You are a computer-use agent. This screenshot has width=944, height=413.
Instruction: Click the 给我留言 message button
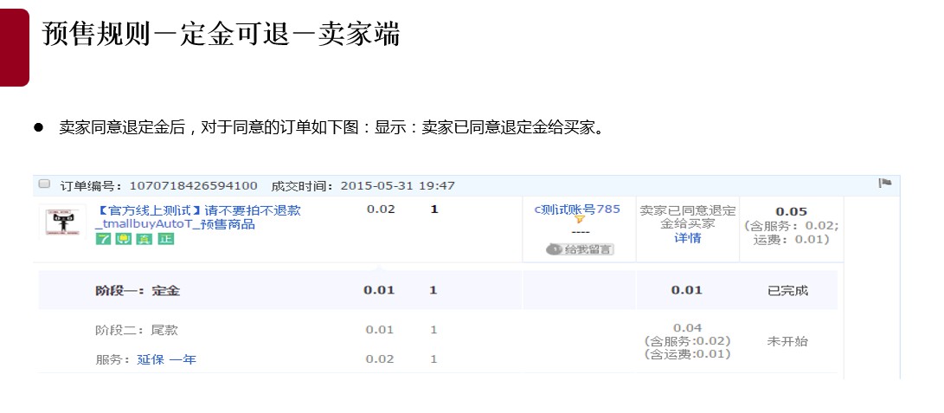(580, 249)
